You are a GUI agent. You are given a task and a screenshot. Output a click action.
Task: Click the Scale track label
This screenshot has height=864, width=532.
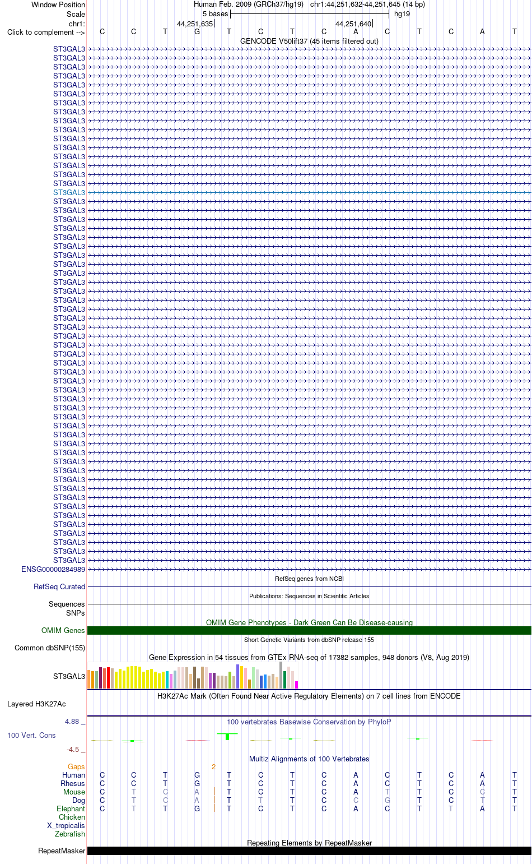click(76, 14)
